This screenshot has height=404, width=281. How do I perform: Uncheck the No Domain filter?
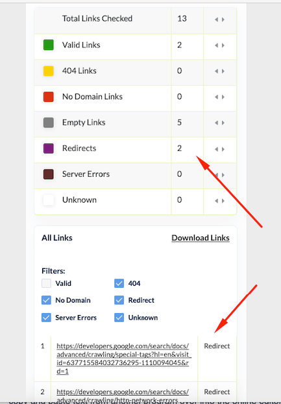(46, 300)
